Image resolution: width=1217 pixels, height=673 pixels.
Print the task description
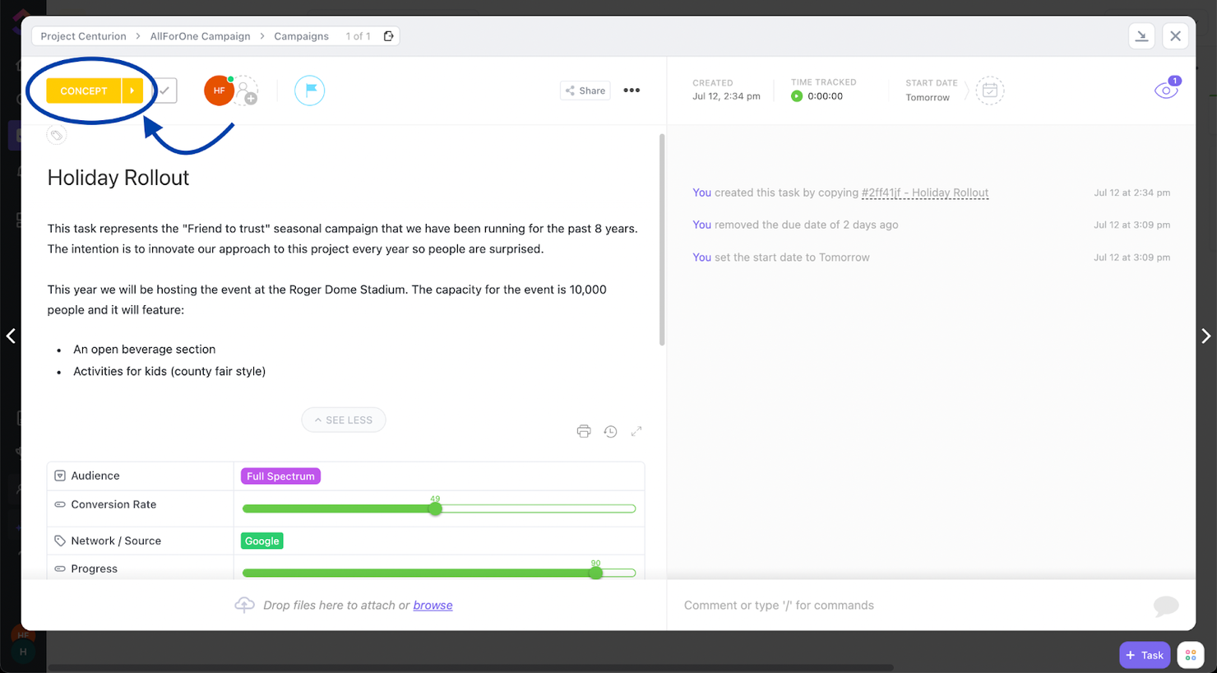584,431
